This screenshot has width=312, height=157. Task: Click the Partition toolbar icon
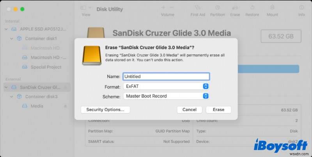click(x=218, y=8)
